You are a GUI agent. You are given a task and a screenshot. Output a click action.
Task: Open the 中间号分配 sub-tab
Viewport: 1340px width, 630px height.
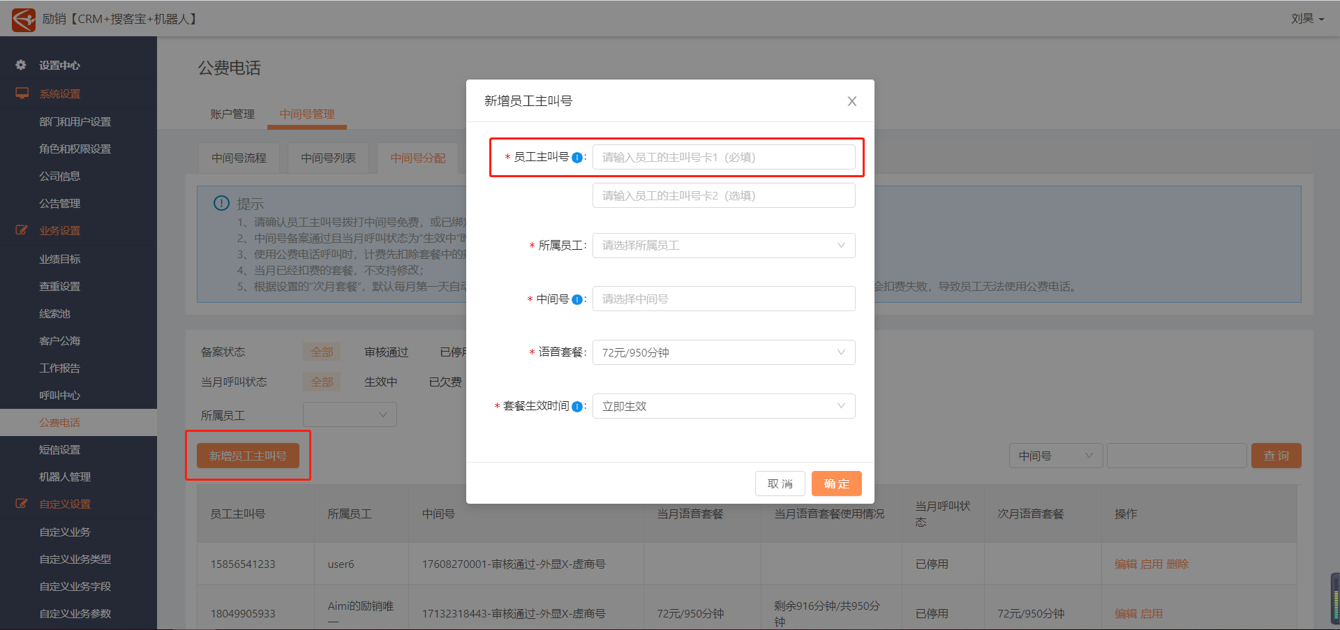418,158
